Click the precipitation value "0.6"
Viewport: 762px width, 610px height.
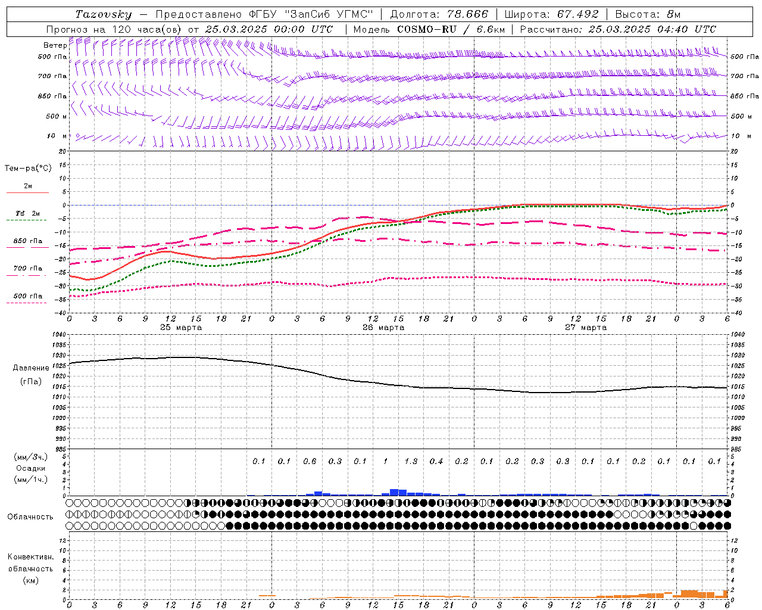[x=310, y=461]
